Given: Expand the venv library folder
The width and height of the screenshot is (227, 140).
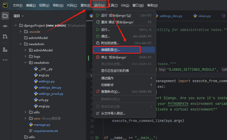Looking at the screenshot, I should tap(25, 119).
